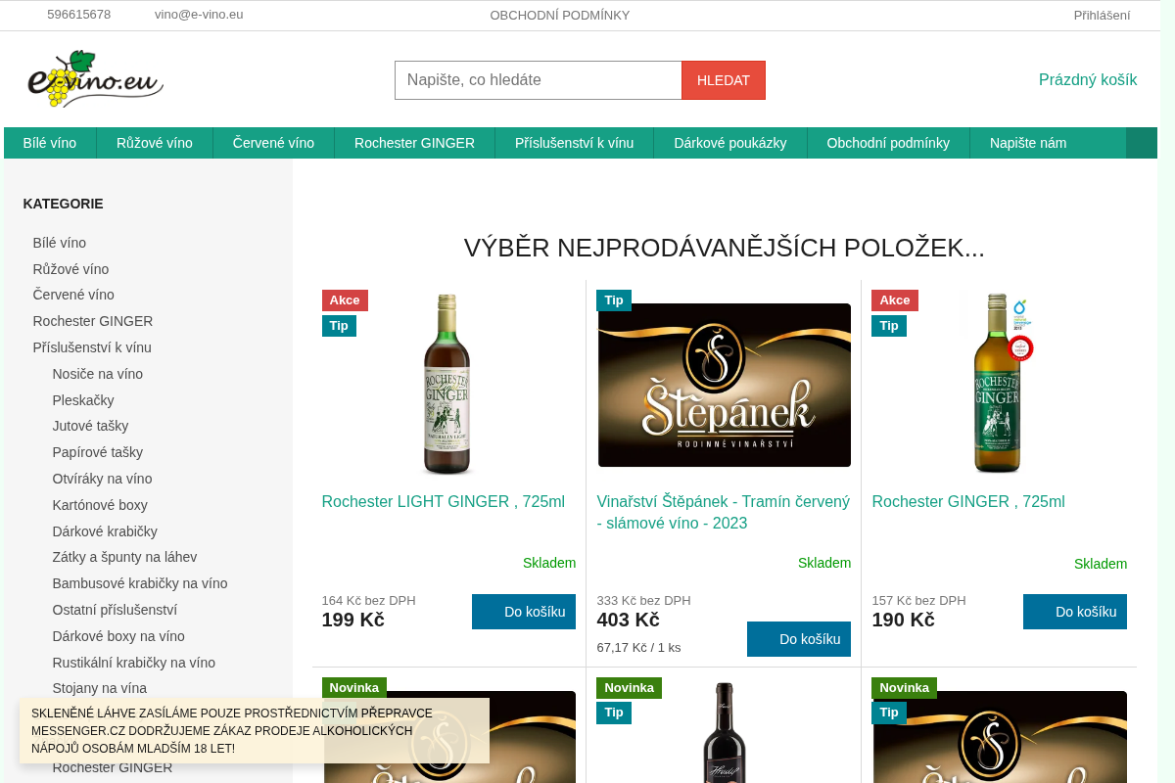Click the Tip badge on the Štěpánek Tramín card
Screen dimensions: 1175x783
614,300
